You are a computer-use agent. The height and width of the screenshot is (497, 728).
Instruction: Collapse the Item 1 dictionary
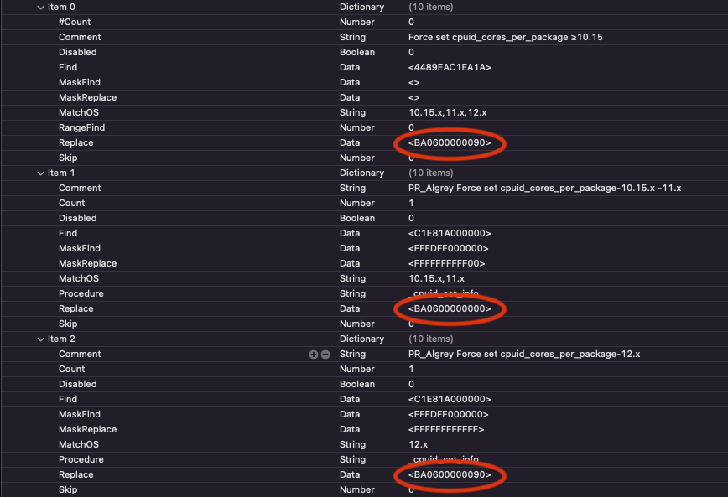pyautogui.click(x=40, y=173)
